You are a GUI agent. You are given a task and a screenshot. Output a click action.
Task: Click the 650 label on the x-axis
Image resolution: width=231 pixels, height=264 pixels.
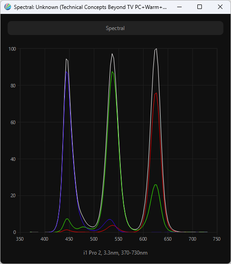(168, 239)
